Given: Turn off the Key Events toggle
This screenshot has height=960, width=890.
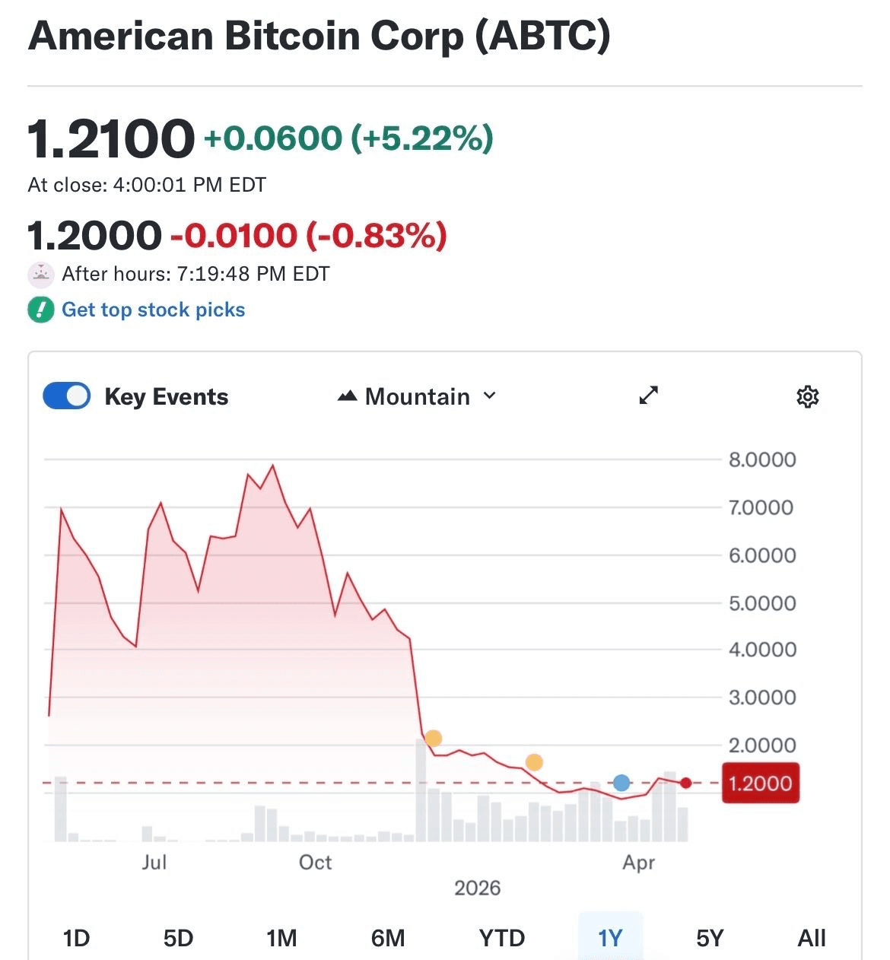Looking at the screenshot, I should (67, 396).
